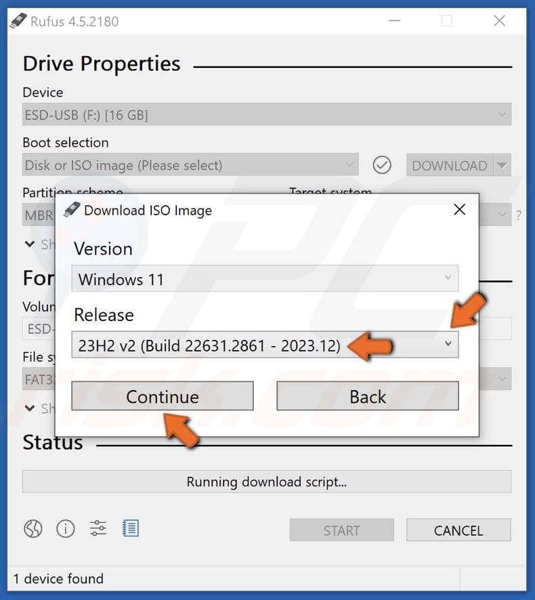Expand the advanced drive properties chevron
This screenshot has height=600, width=535.
click(30, 244)
